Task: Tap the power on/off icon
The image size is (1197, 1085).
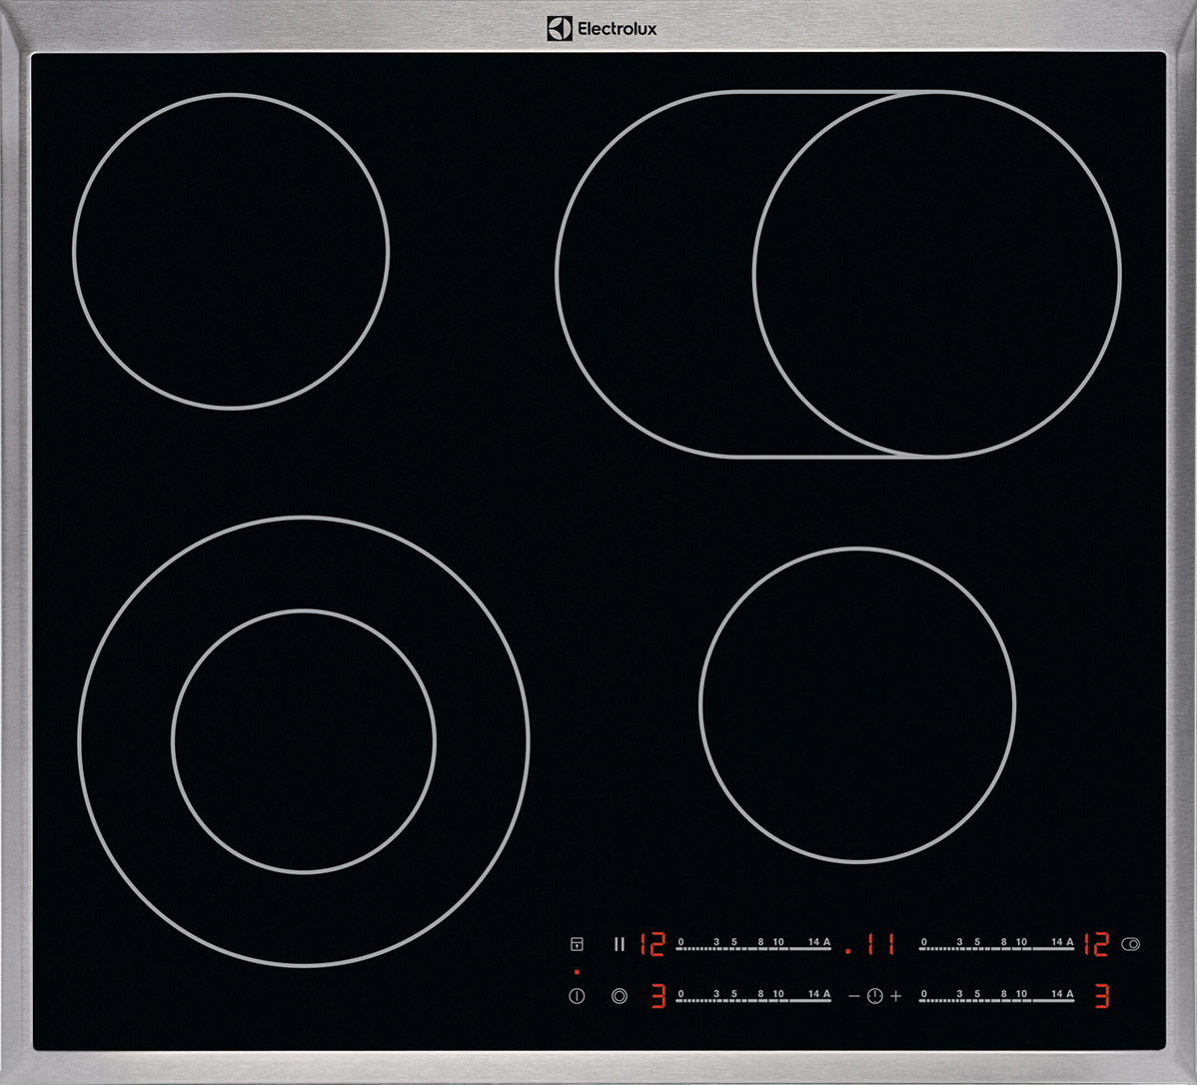Action: point(577,996)
